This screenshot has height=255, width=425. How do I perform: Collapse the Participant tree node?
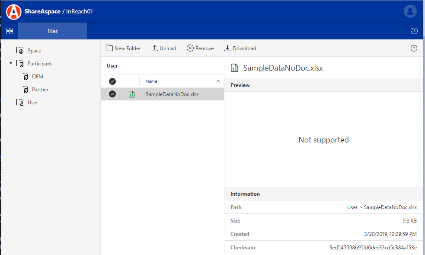(x=11, y=64)
